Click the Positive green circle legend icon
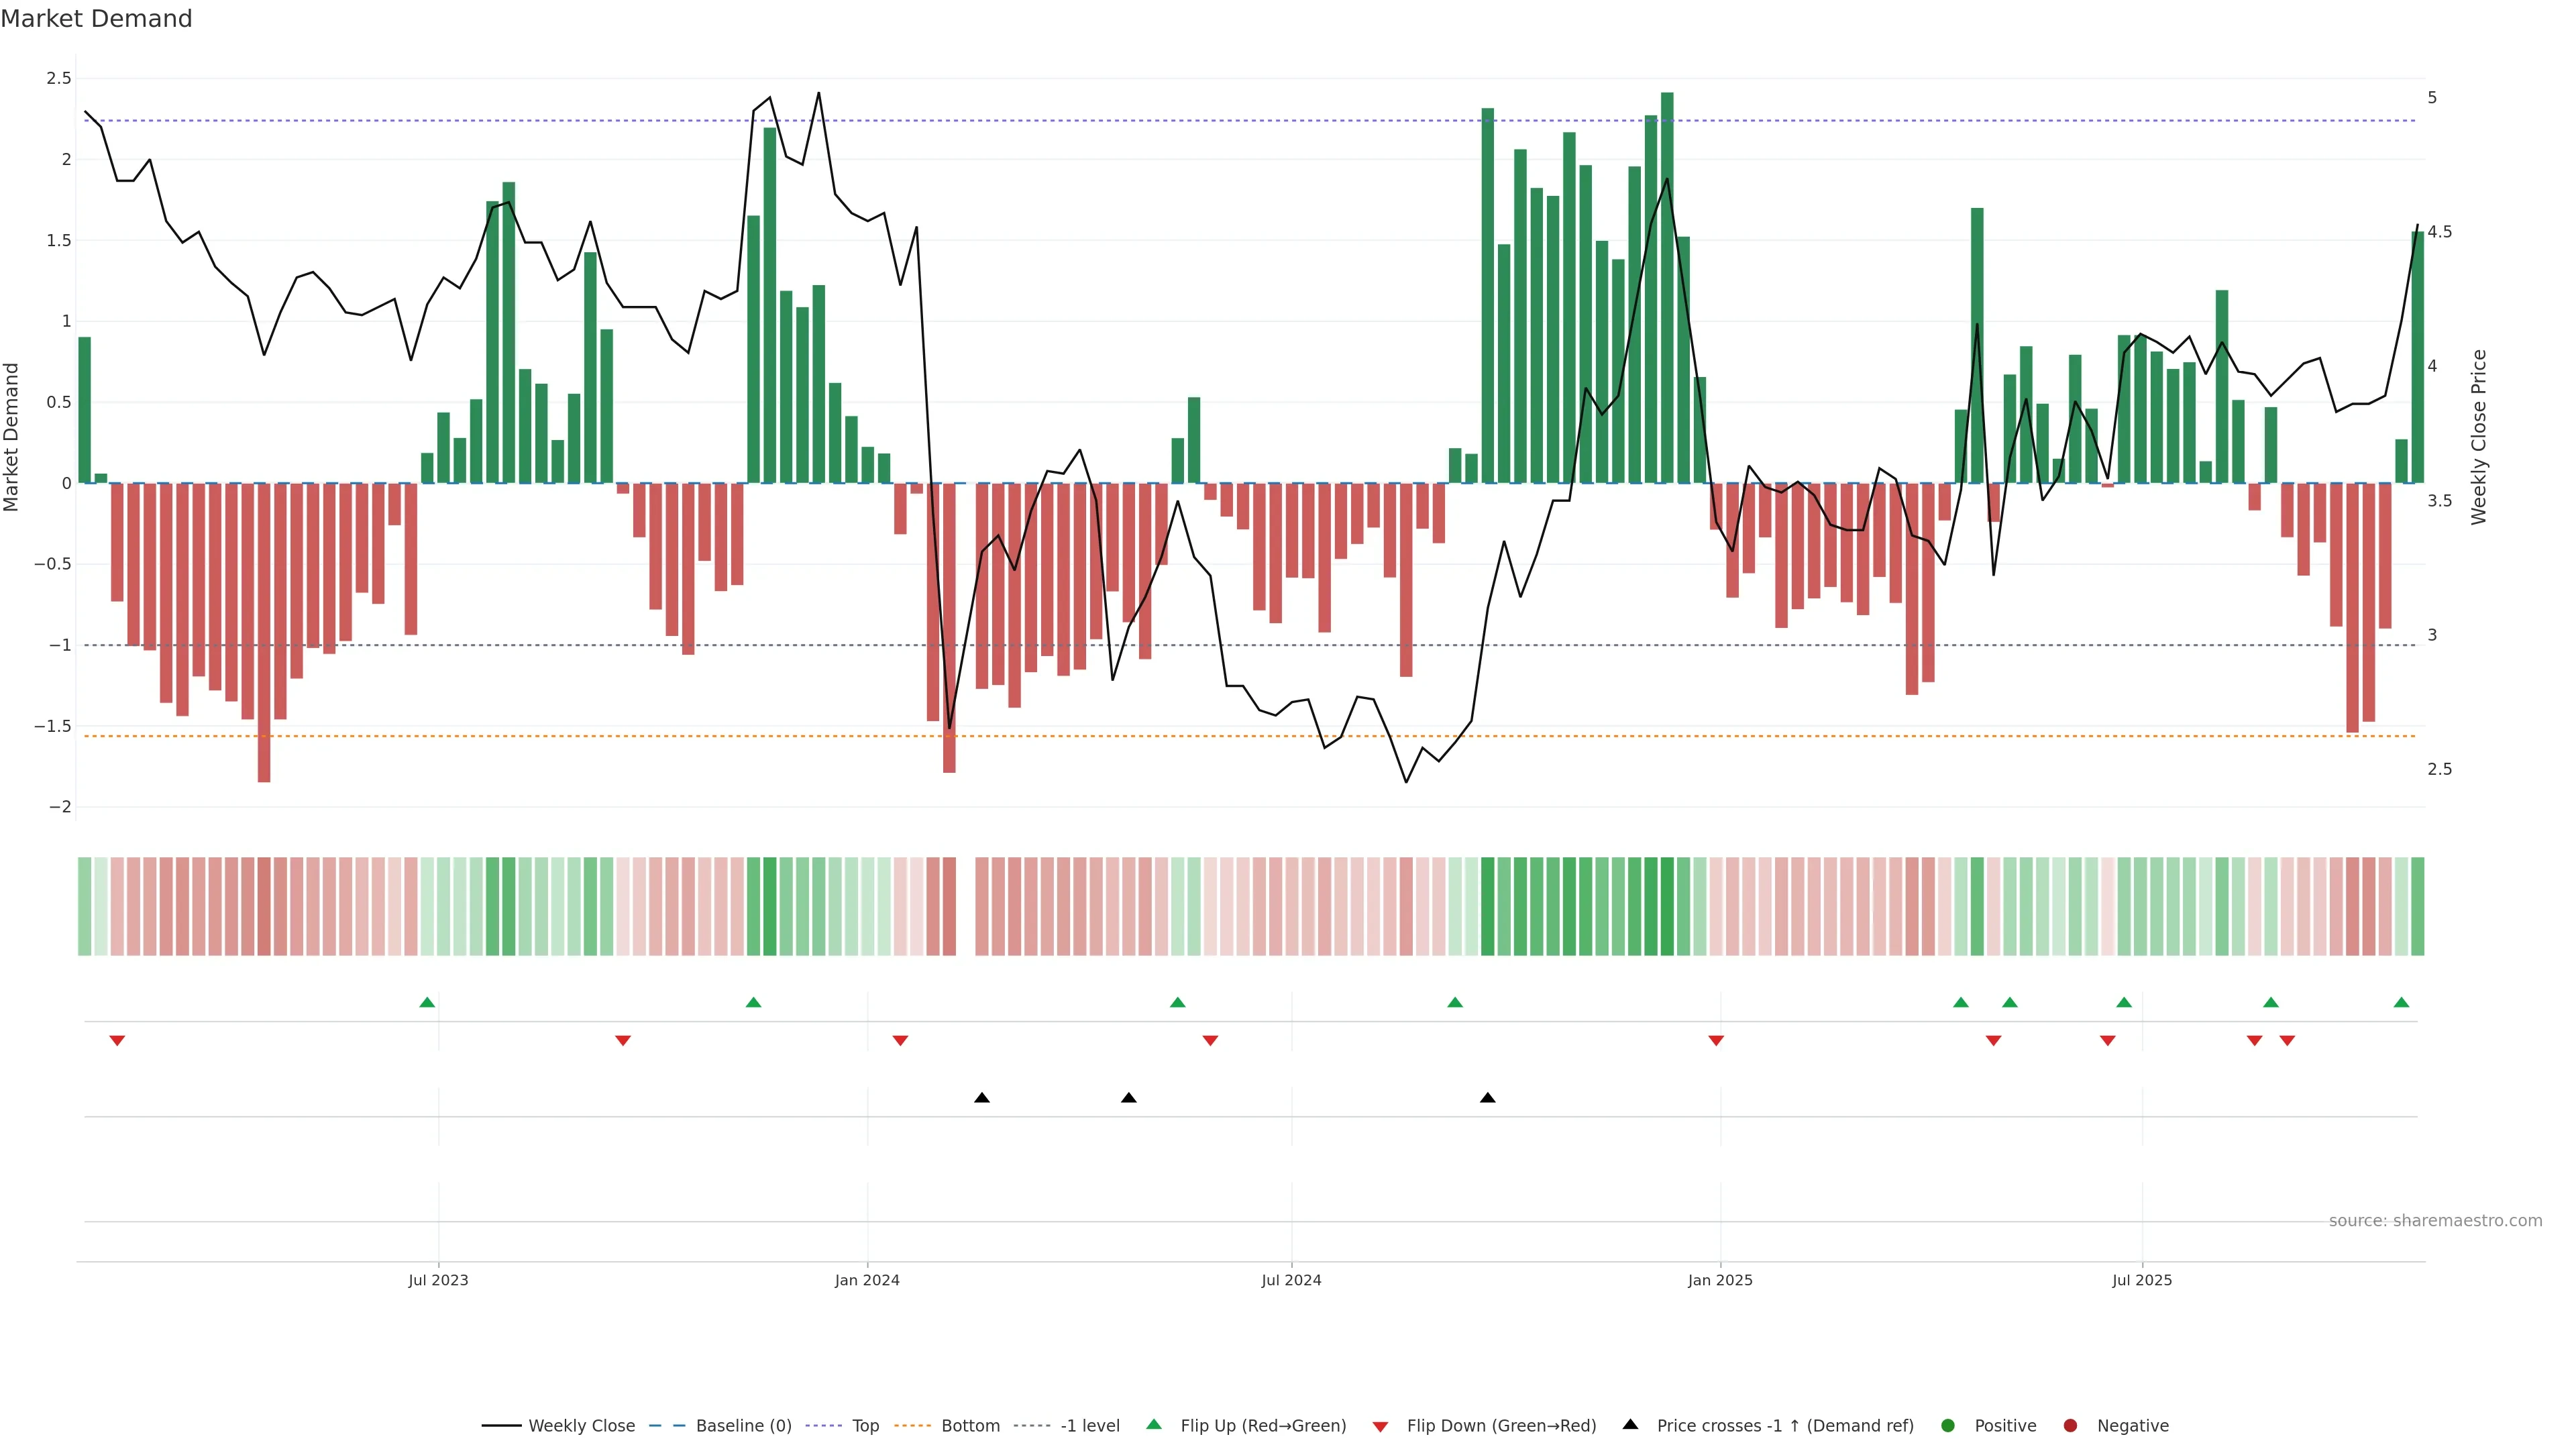Image resolution: width=2576 pixels, height=1449 pixels. [x=1947, y=1426]
